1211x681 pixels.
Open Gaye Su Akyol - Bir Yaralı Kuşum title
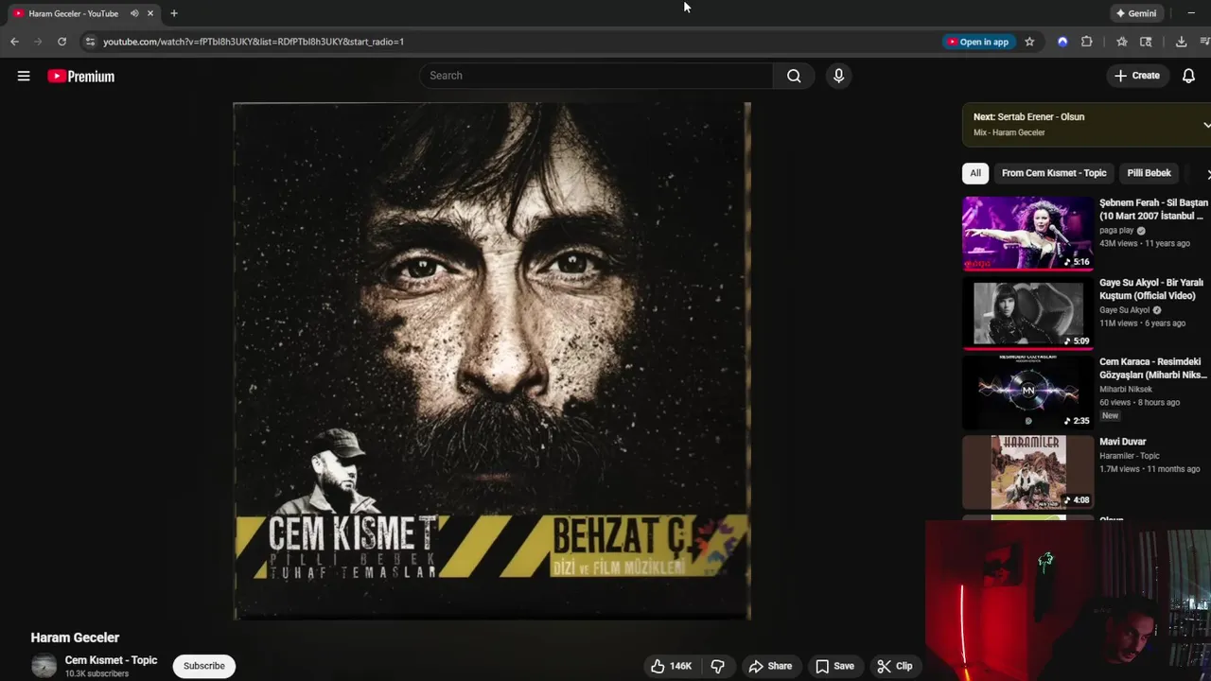1151,289
